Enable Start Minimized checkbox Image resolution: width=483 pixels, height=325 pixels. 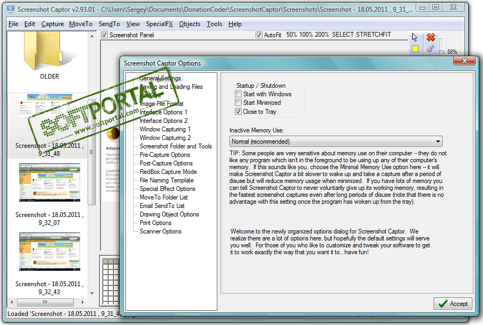(x=238, y=103)
